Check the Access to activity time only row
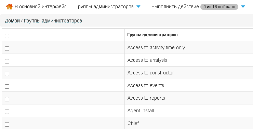This screenshot has width=253, height=129. [x=7, y=49]
